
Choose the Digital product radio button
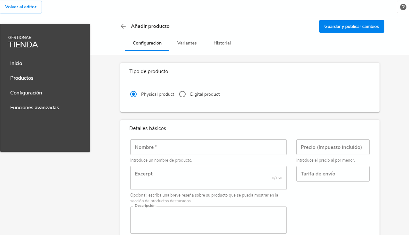point(182,94)
